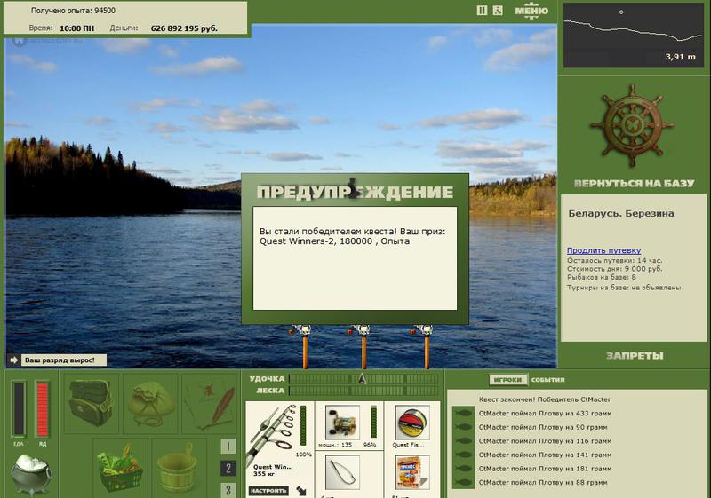Select rod slot 2
Screen dimensions: 711x498
tap(228, 468)
